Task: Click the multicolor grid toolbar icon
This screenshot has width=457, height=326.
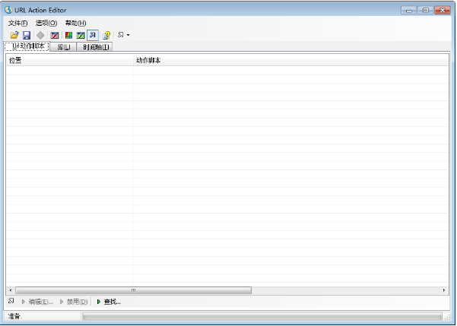Action: [68, 35]
